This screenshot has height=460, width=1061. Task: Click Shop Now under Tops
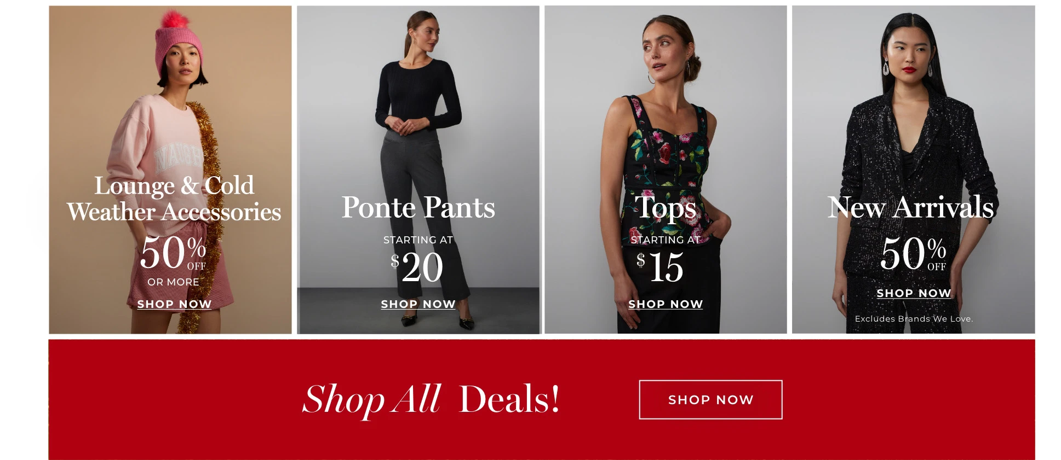[666, 304]
